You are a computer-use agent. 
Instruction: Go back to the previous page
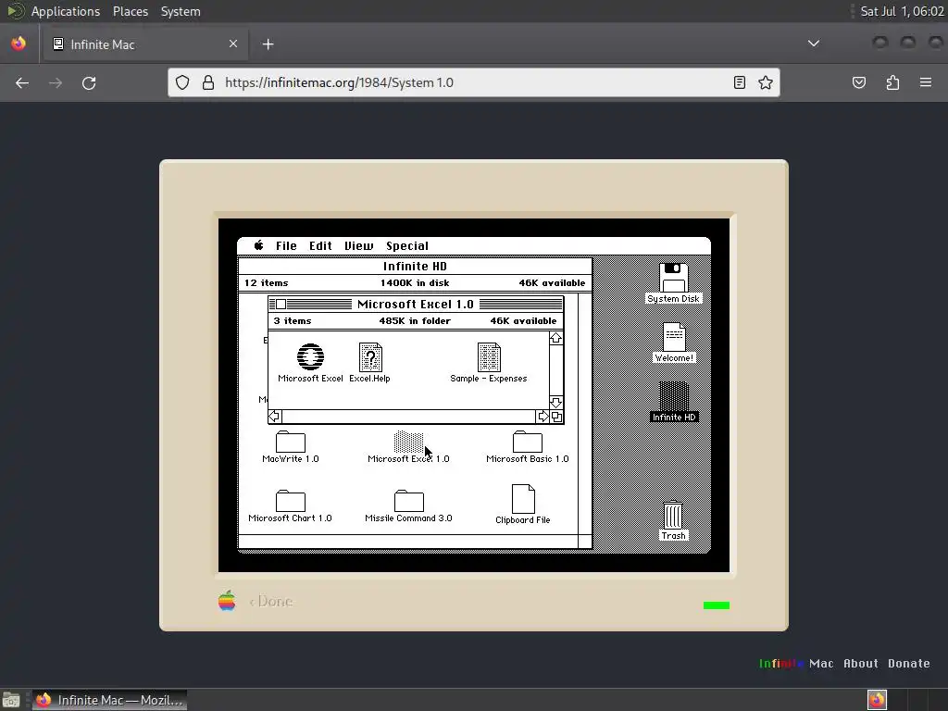22,82
